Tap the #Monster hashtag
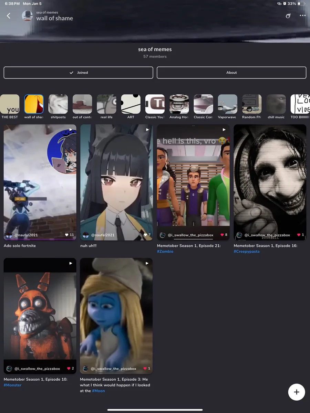The height and width of the screenshot is (413, 310). pos(13,385)
